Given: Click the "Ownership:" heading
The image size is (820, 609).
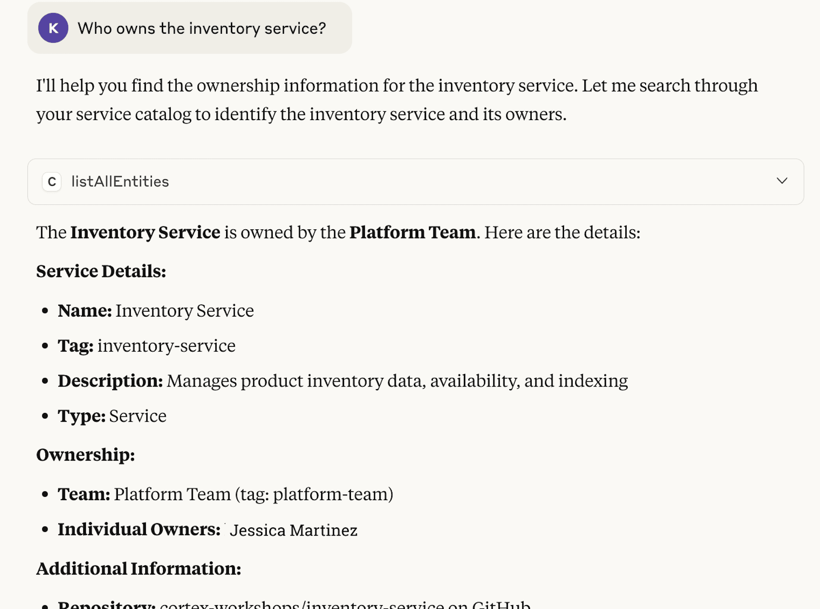Looking at the screenshot, I should click(85, 455).
